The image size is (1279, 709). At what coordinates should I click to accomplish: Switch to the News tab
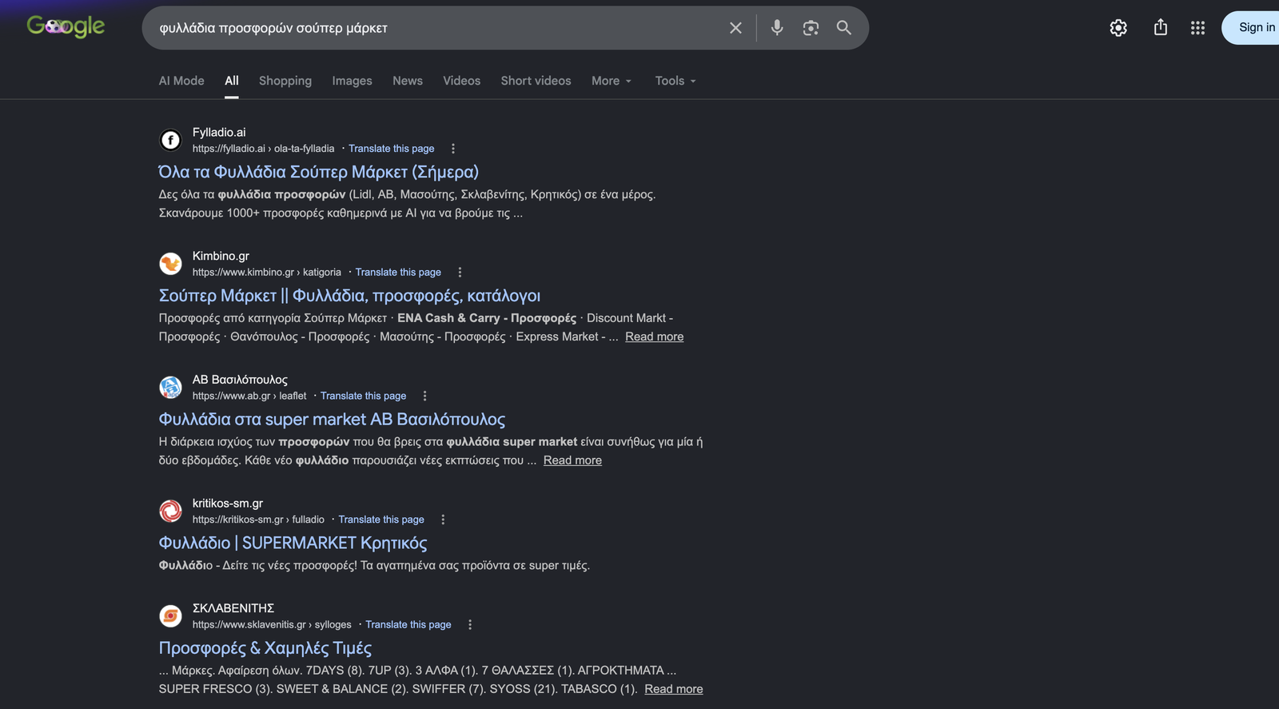[x=408, y=81]
